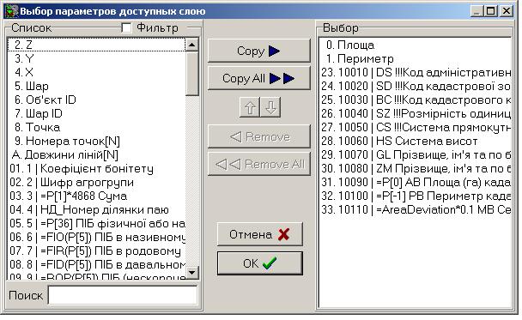Select '05. 5 | =P[36] ПІБ фізичної' item
This screenshot has height=320, width=522.
pos(96,224)
